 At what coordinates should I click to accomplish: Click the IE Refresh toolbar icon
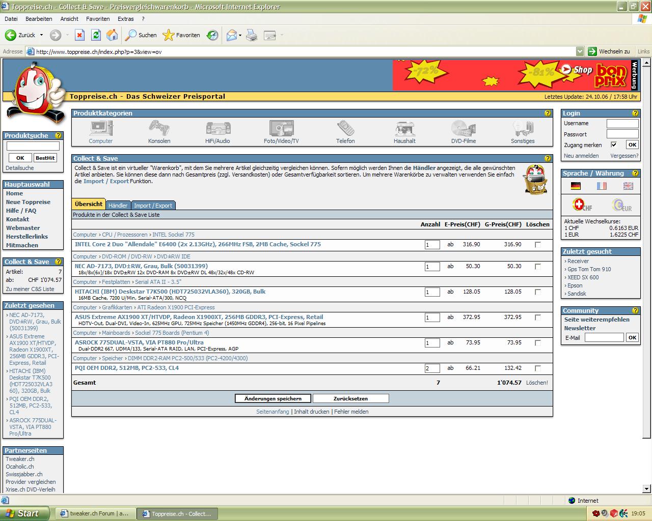point(96,35)
